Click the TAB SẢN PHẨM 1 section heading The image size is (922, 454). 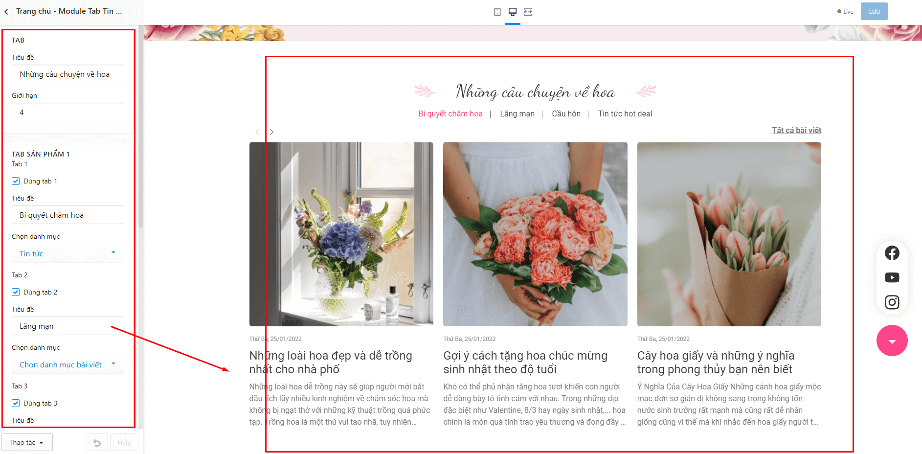[x=41, y=154]
